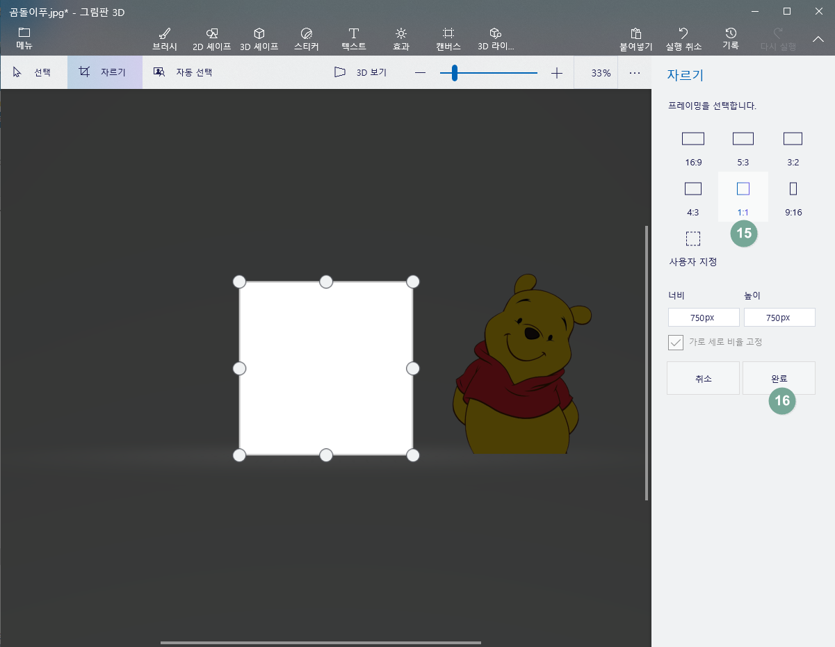Click the 자르기 crop tool
The image size is (835, 647).
tap(104, 72)
